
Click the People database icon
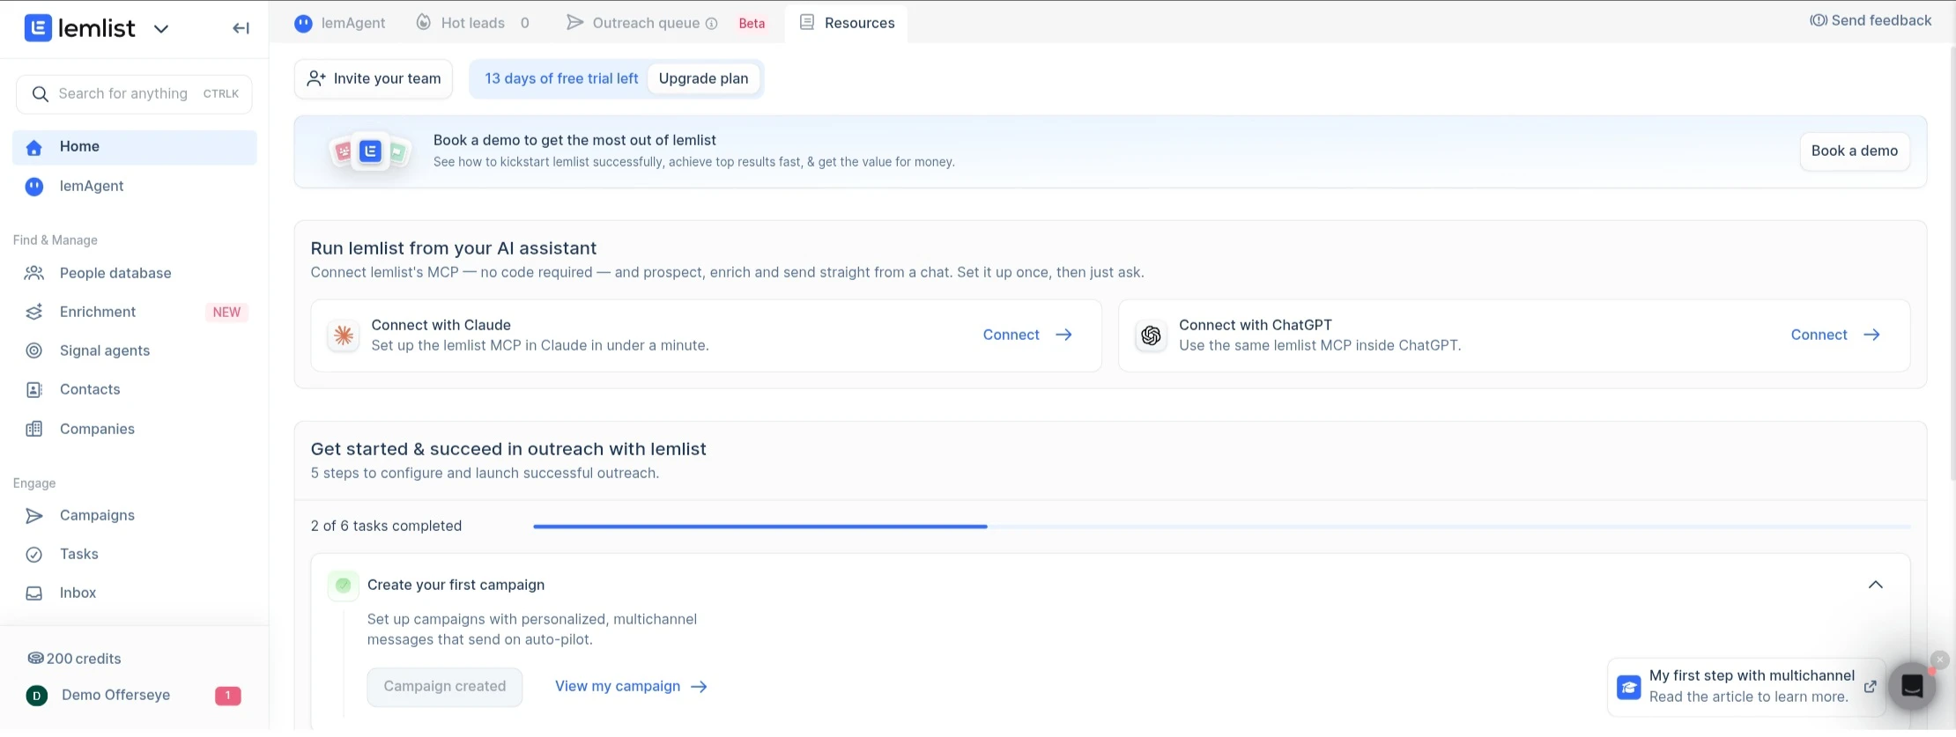point(34,273)
